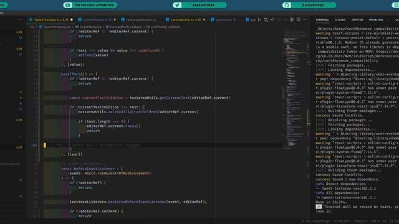Close the unsaved TweetTextarea.tsx tab via its dot
This screenshot has height=224, width=399.
click(72, 19)
